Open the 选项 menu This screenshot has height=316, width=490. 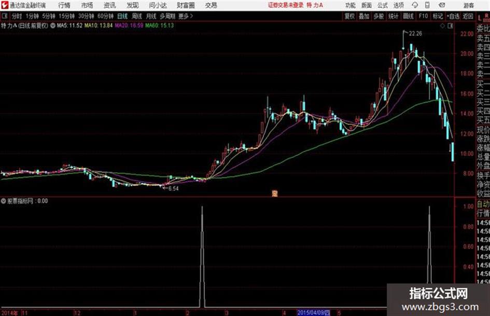[x=399, y=5]
